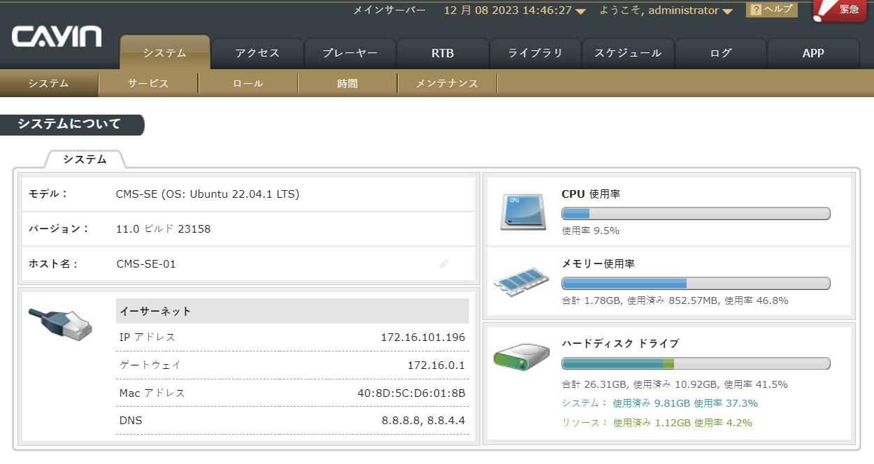Image resolution: width=874 pixels, height=464 pixels.
Task: Go to the ライブラリ tab
Action: coord(535,53)
